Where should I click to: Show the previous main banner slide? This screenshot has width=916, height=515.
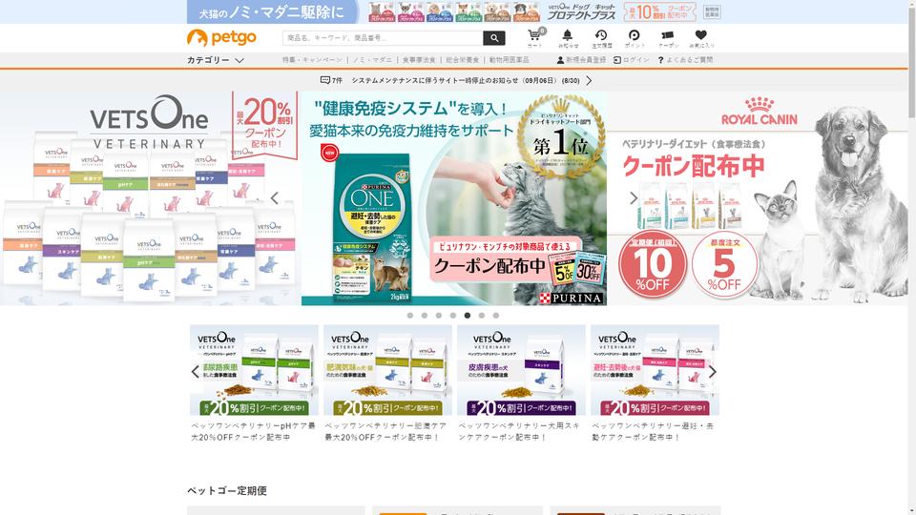click(x=275, y=198)
